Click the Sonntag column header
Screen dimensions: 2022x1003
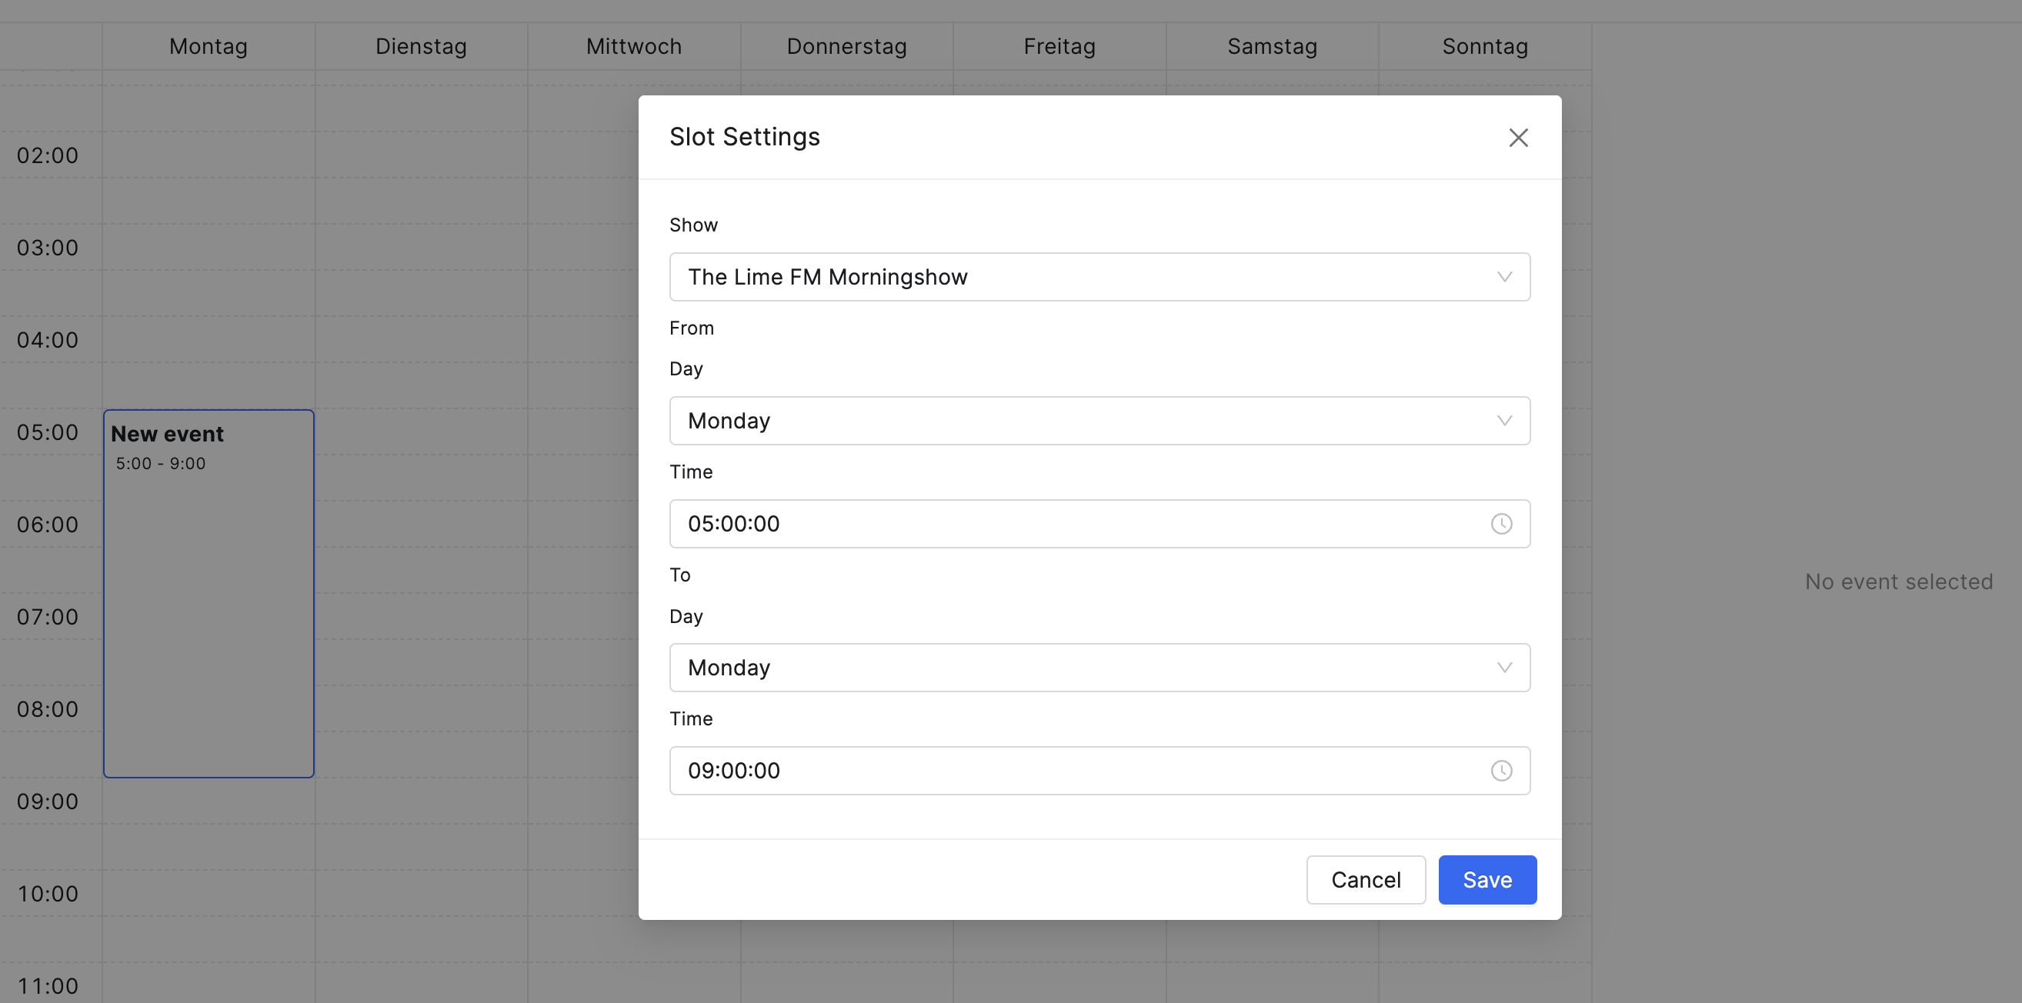click(x=1484, y=46)
